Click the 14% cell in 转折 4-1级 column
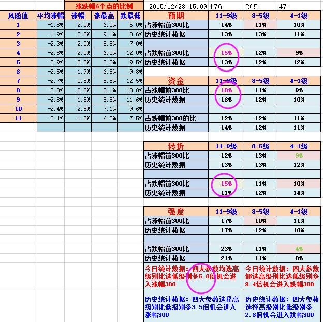This screenshot has height=322, width=323. pos(299,193)
